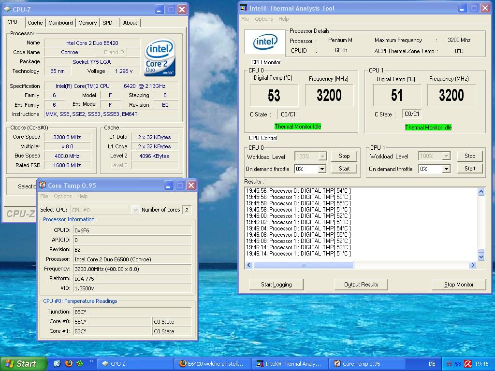Select log line 19:46:14 Processor 0 53°C
495x371 pixels.
298,247
